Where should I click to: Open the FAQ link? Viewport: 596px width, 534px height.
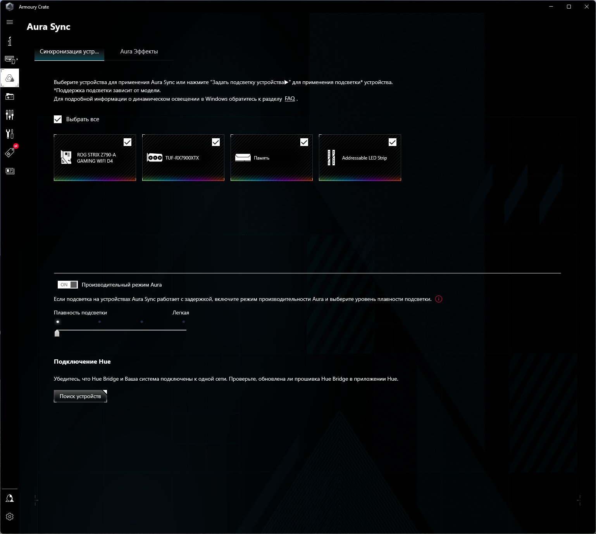(x=290, y=99)
